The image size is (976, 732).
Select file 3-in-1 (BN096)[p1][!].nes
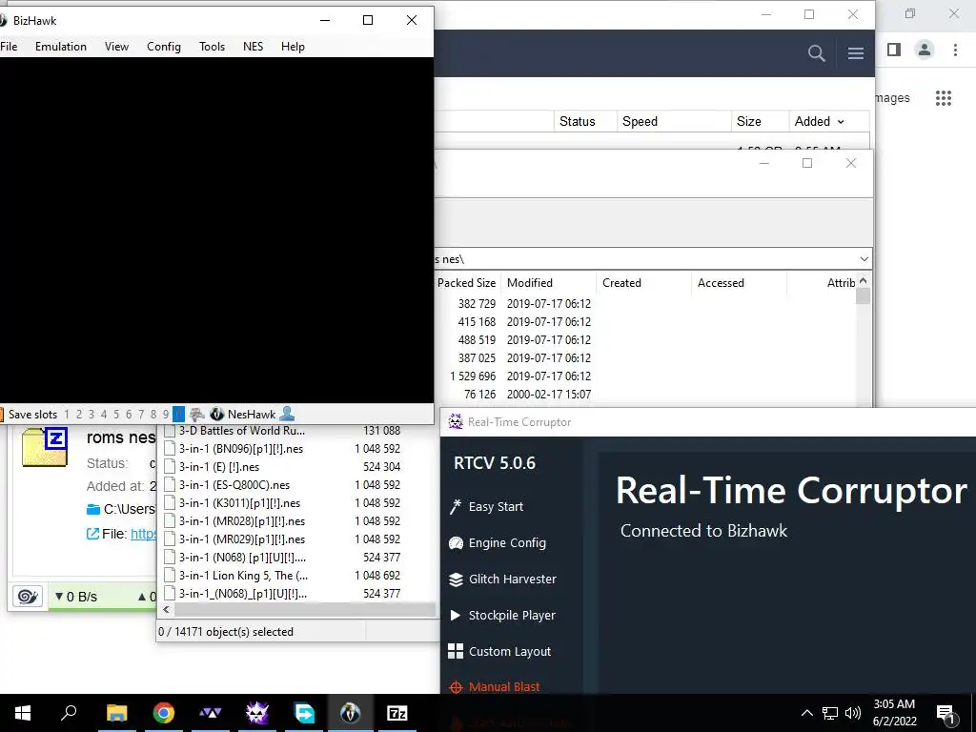click(241, 449)
